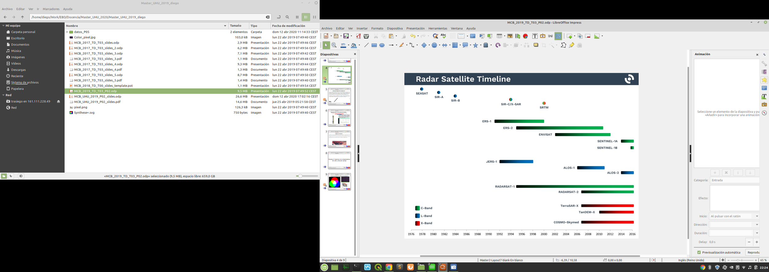Insert image icon in Impress toolbar
This screenshot has width=769, height=272.
(510, 36)
